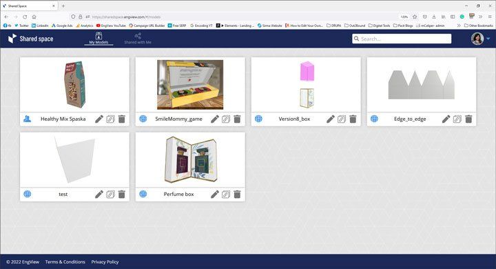The width and height of the screenshot is (496, 269).
Task: Open EngView YouTube bookmark
Action: pyautogui.click(x=111, y=26)
